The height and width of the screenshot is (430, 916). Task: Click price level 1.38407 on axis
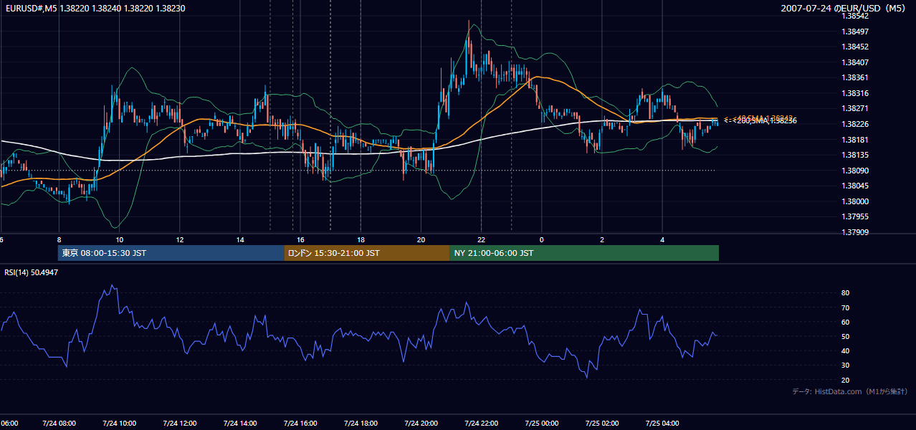tap(857, 62)
